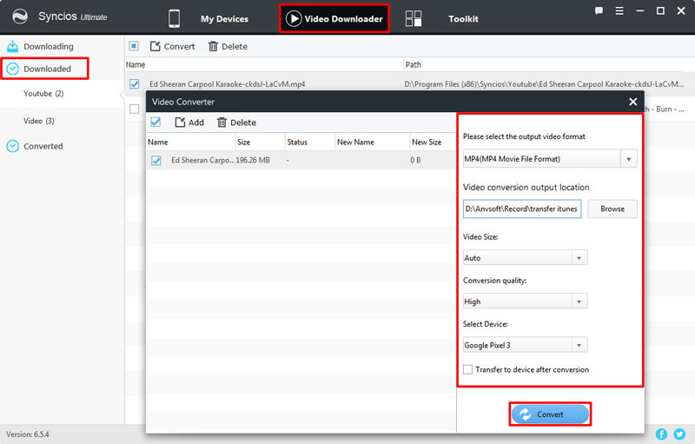Click the Browse button for output location
The image size is (695, 444).
[x=612, y=209]
